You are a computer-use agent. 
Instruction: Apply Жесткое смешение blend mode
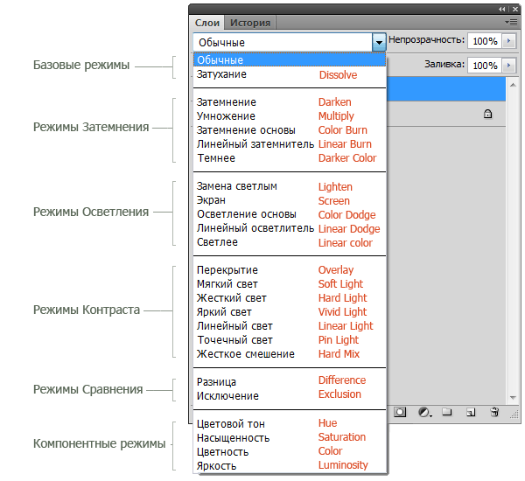(290, 354)
